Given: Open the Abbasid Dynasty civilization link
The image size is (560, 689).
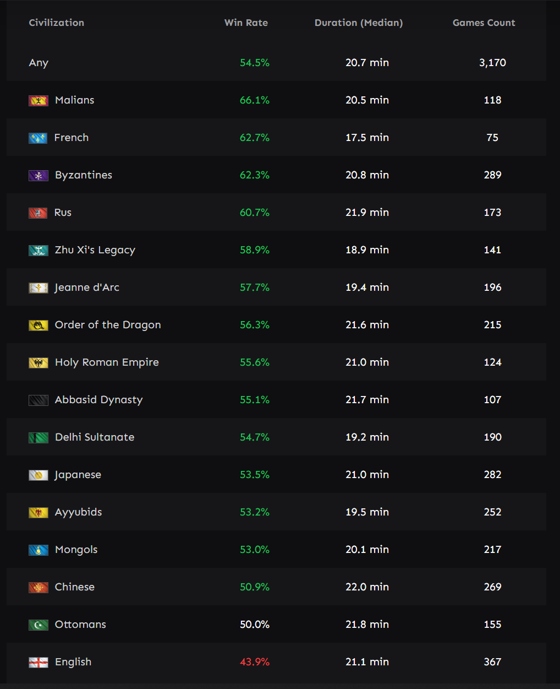Looking at the screenshot, I should [98, 400].
